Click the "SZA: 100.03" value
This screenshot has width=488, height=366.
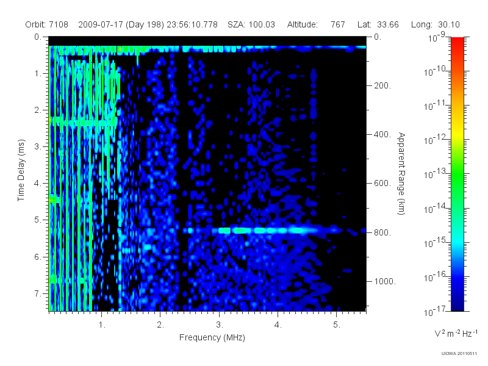pyautogui.click(x=251, y=24)
